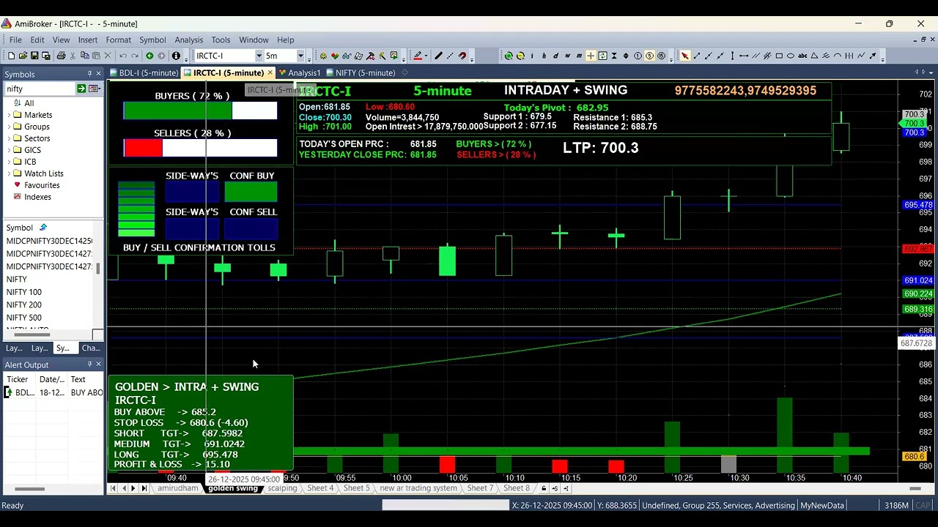Select the triangle drawing tool
The width and height of the screenshot is (938, 527).
(x=814, y=56)
